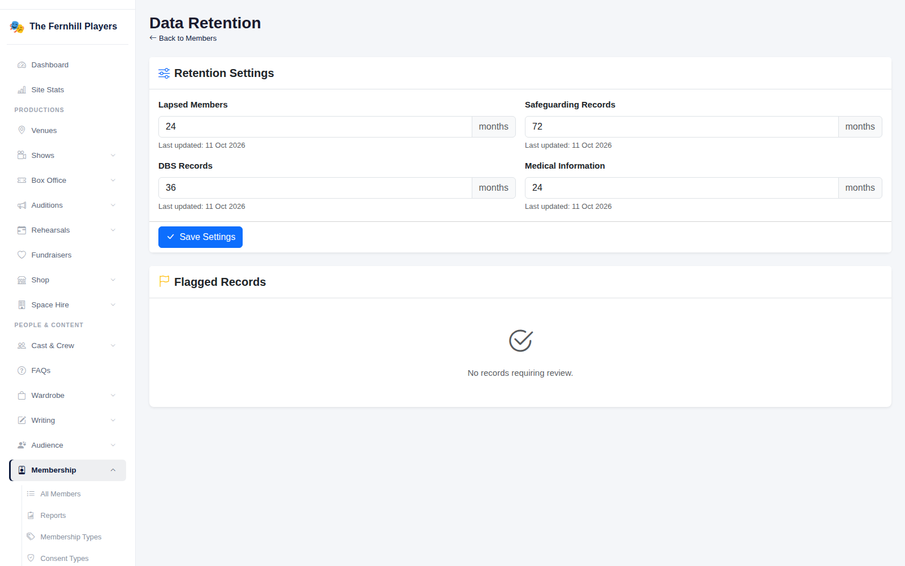Click Last updated text under DBS Records

click(x=202, y=207)
